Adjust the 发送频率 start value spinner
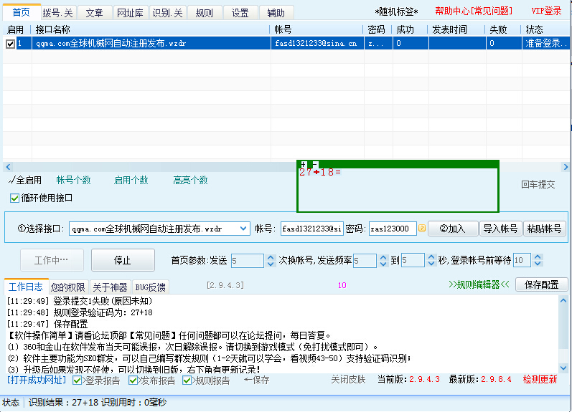 [383, 260]
